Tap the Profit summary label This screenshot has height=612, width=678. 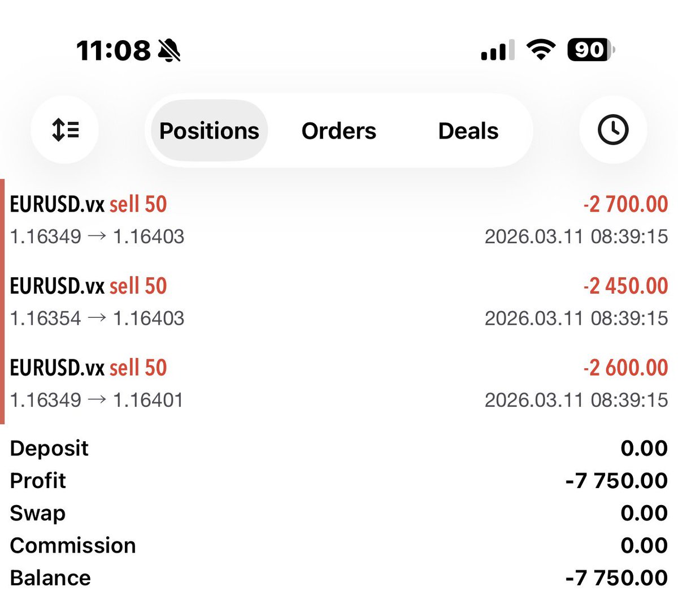click(38, 481)
